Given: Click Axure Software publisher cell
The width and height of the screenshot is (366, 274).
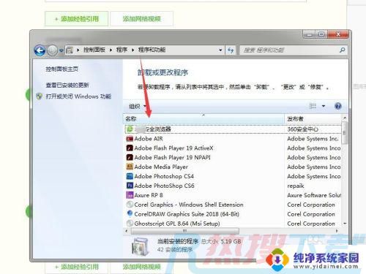Looking at the screenshot, I should click(314, 195).
